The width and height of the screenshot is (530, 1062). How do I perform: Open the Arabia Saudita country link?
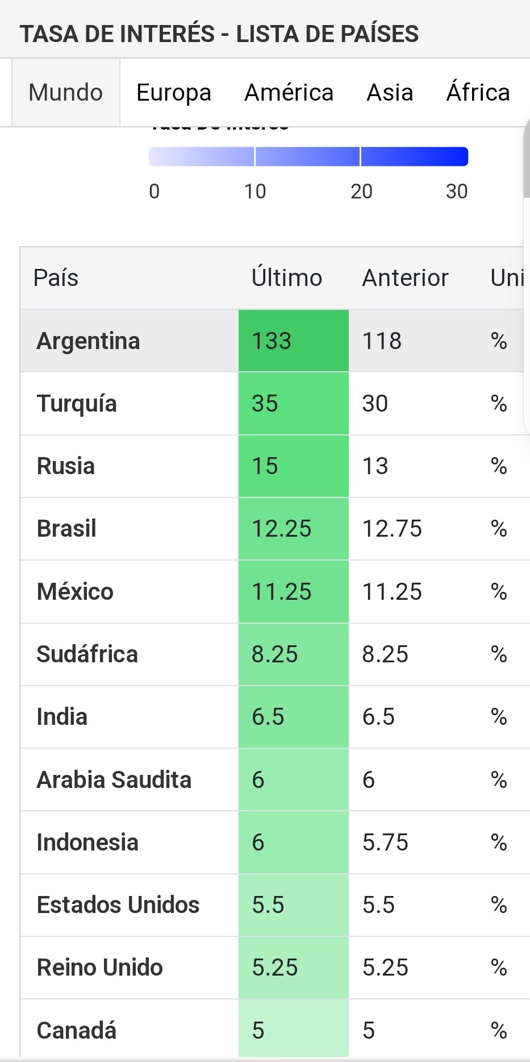coord(114,780)
